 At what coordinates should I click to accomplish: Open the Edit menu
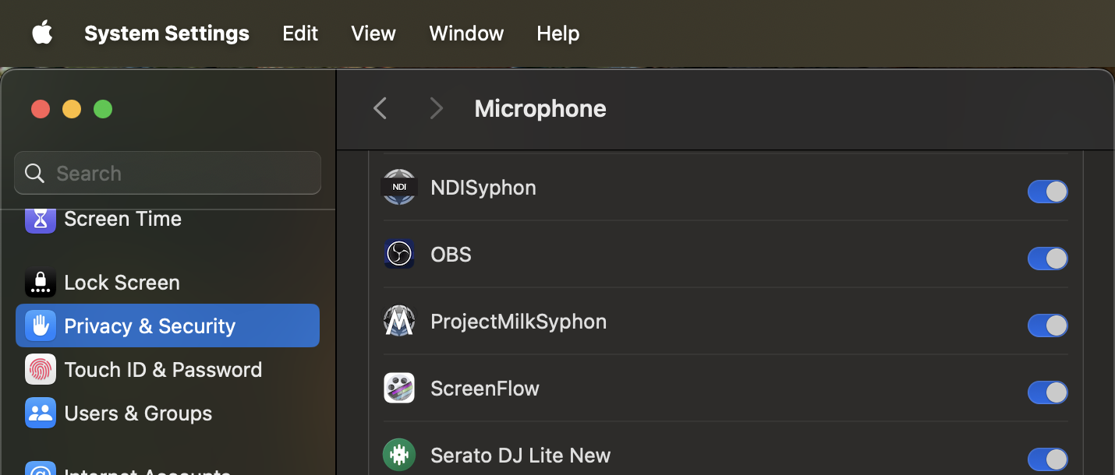(x=300, y=33)
